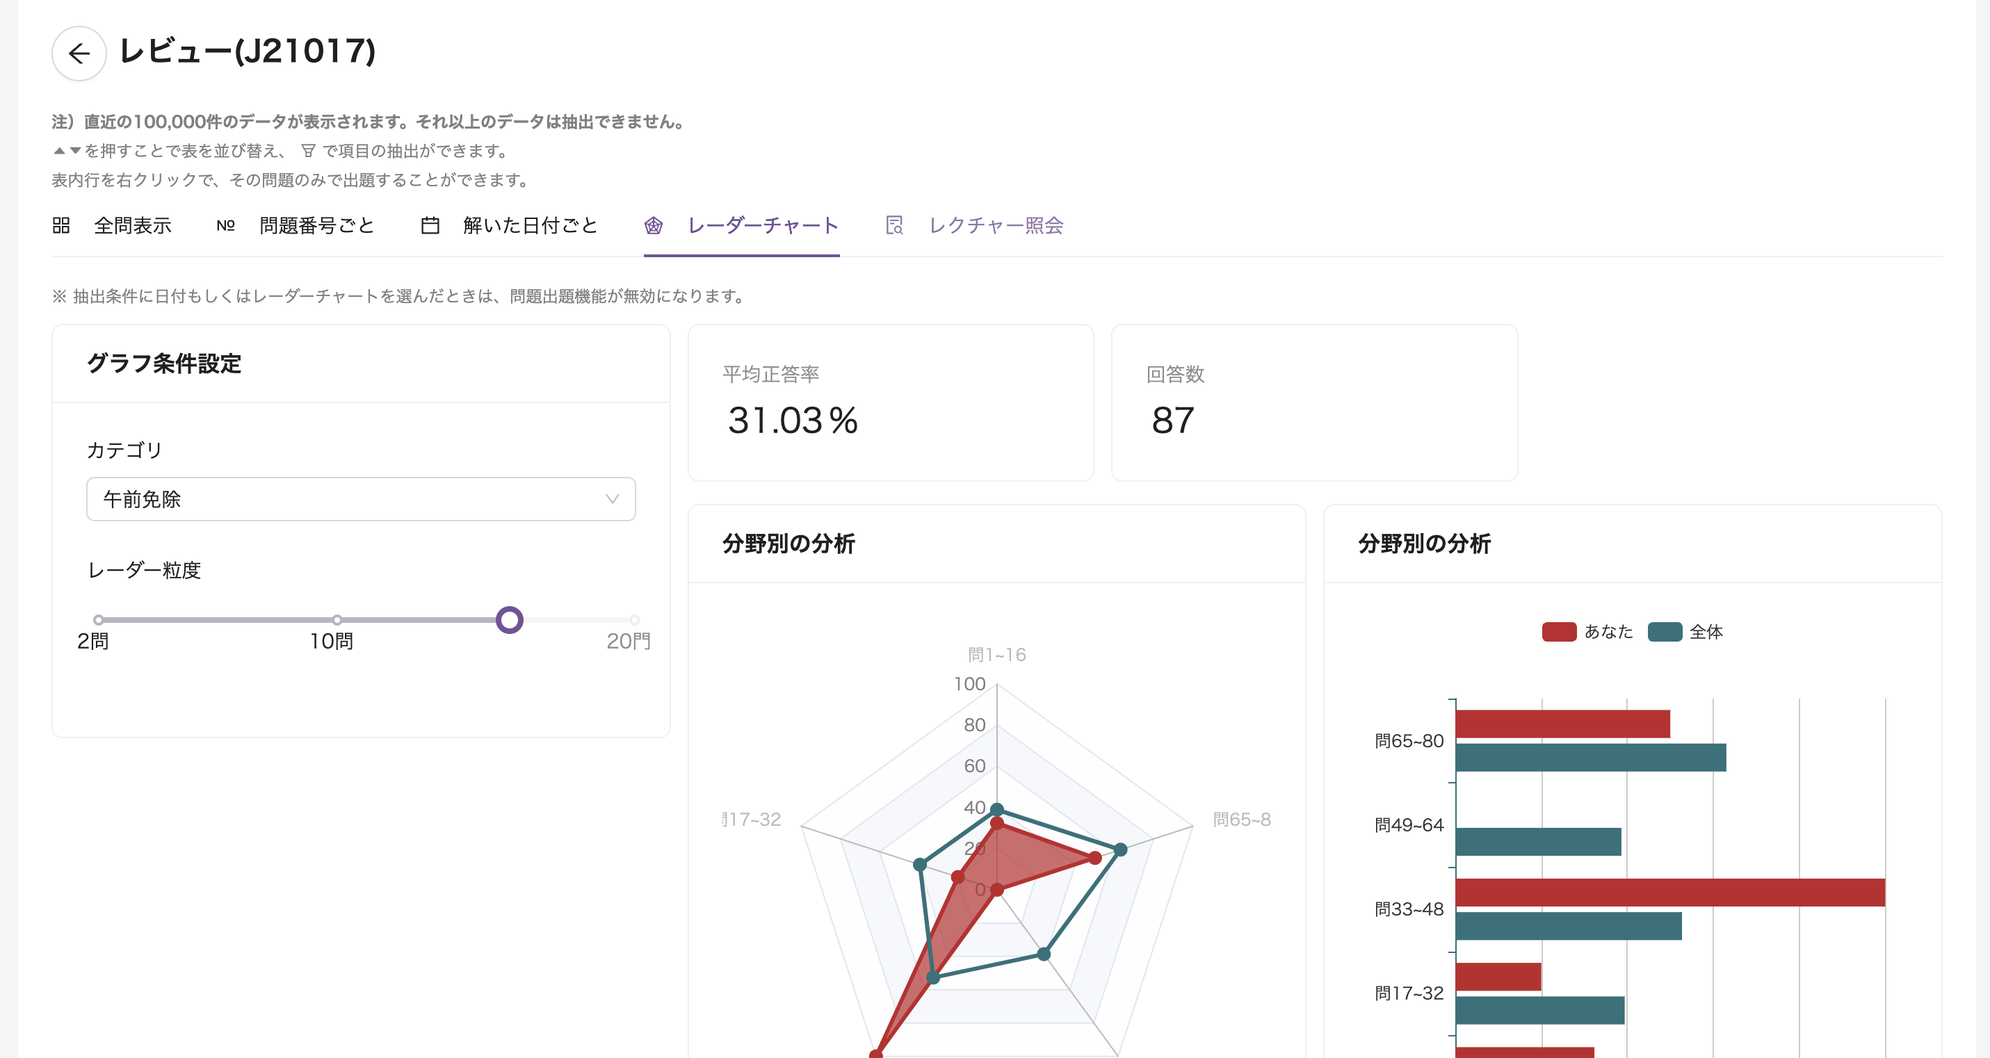Click the radar chart pentagon icon

coord(654,225)
